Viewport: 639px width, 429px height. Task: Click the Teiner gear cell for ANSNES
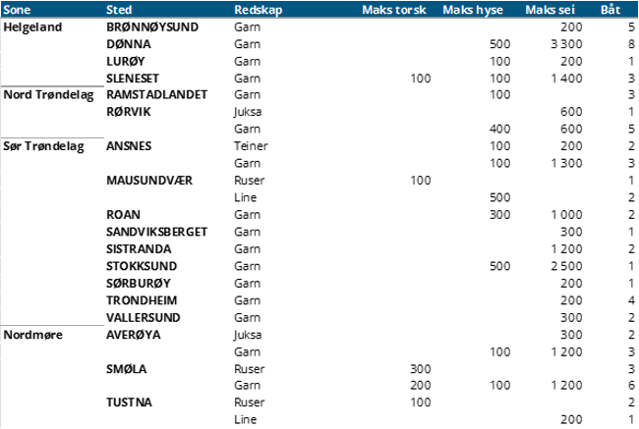[251, 145]
